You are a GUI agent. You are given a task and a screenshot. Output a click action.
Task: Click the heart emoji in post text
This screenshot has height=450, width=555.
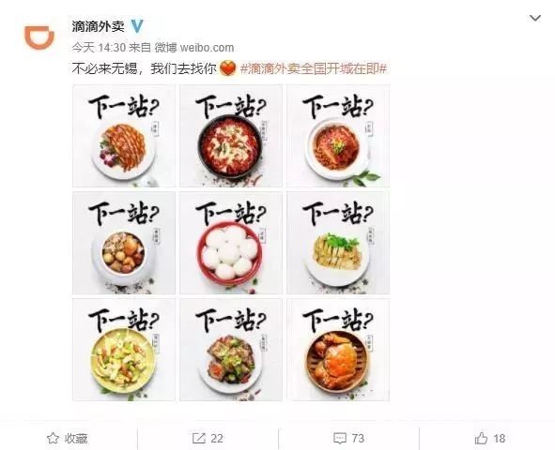(227, 68)
